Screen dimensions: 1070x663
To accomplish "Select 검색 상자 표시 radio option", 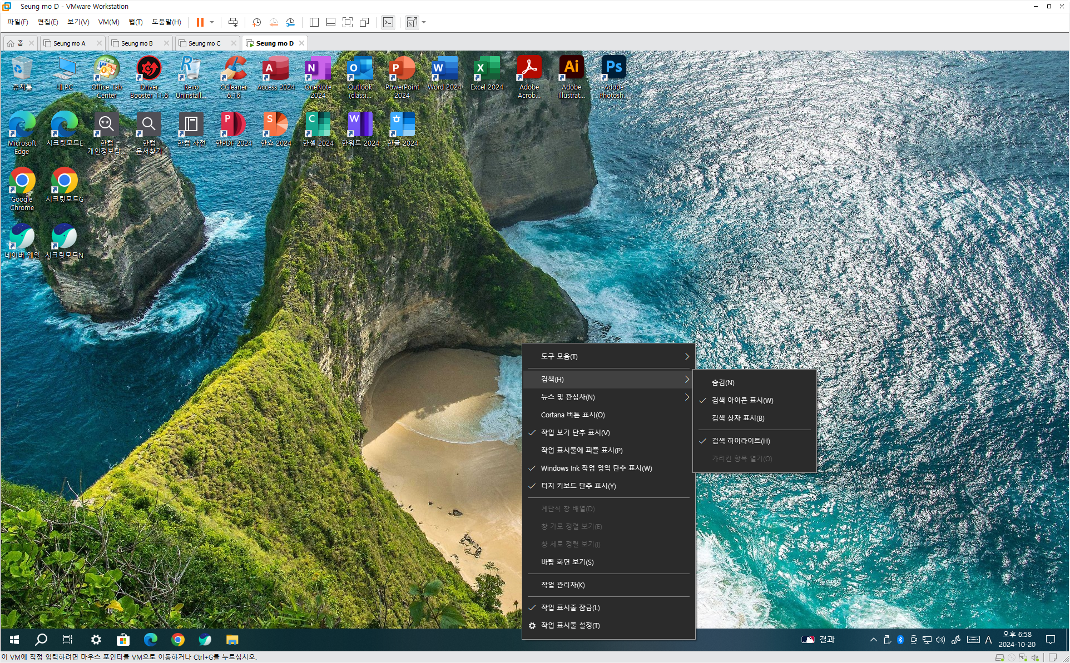I will (738, 418).
